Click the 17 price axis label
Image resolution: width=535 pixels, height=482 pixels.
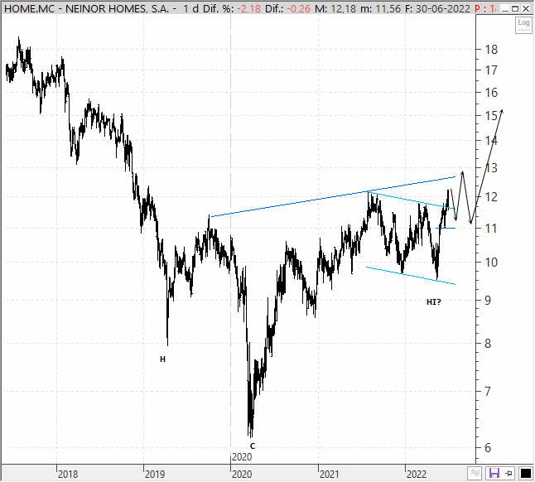(491, 70)
